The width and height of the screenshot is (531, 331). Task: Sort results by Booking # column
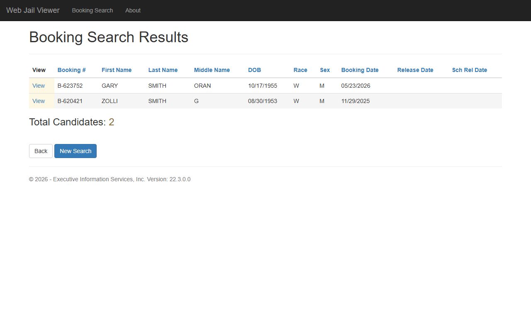pyautogui.click(x=71, y=70)
